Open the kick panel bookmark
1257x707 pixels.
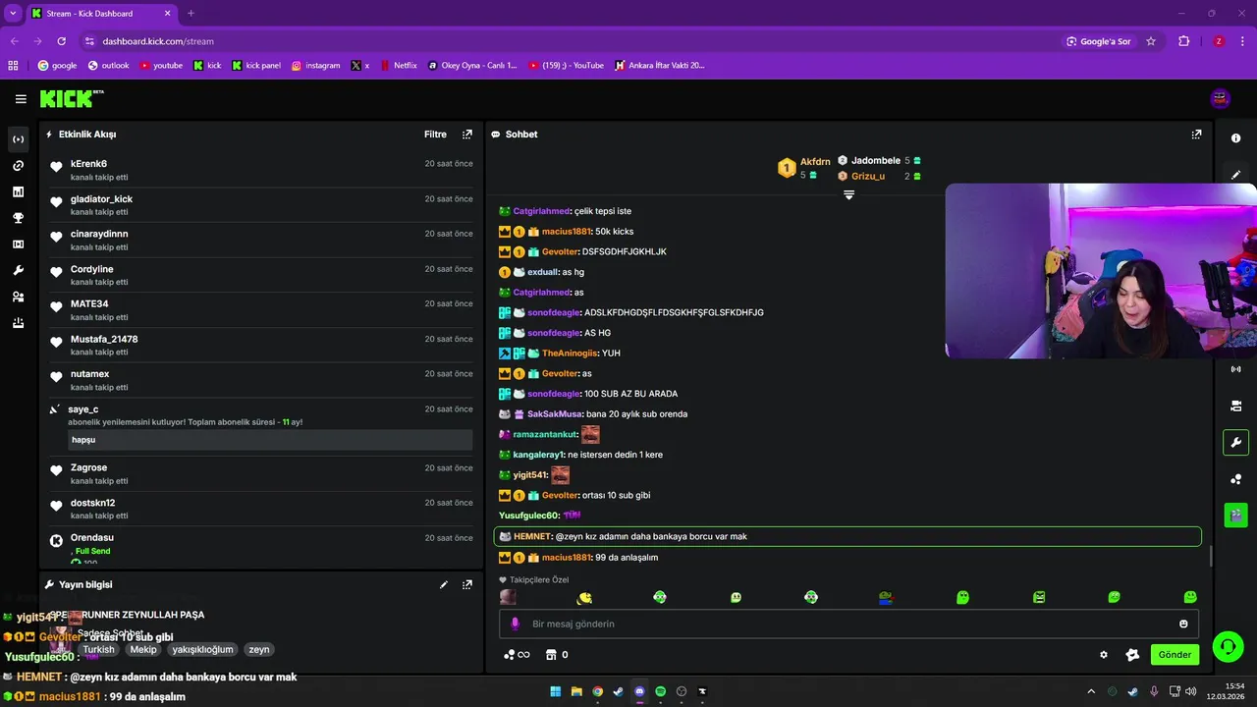click(x=256, y=66)
